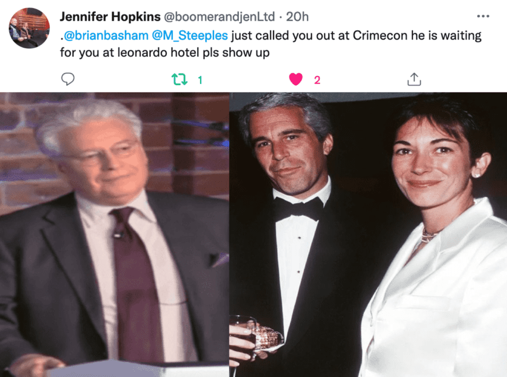Viewport: 507px width, 377px height.
Task: Open right photo of couple in formal wear
Action: [368, 234]
